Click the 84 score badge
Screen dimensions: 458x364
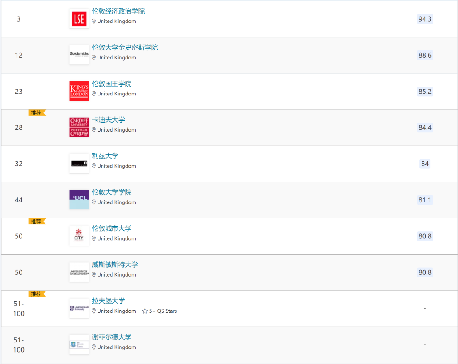pos(424,164)
